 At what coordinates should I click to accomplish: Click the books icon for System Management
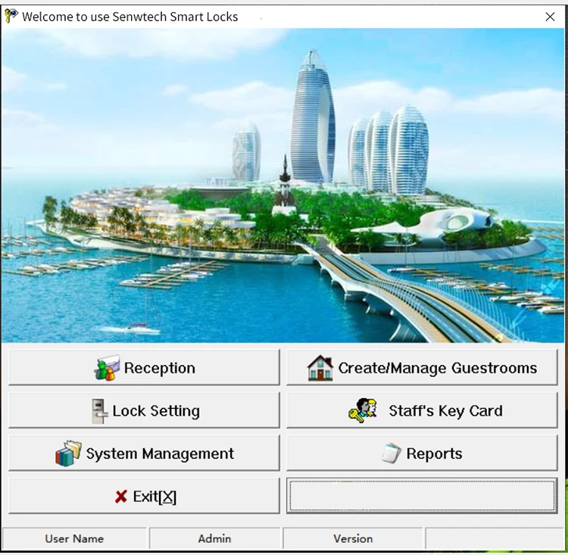pyautogui.click(x=68, y=454)
